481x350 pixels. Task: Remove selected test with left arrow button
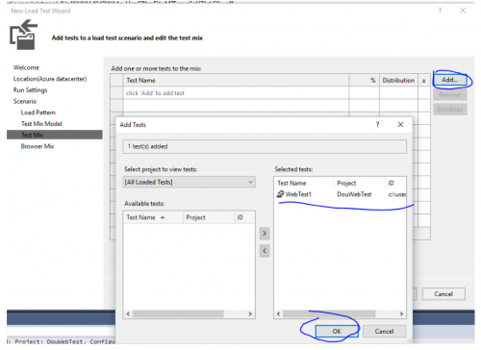(x=265, y=251)
